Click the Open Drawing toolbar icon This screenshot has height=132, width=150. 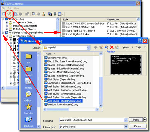pos(9,14)
